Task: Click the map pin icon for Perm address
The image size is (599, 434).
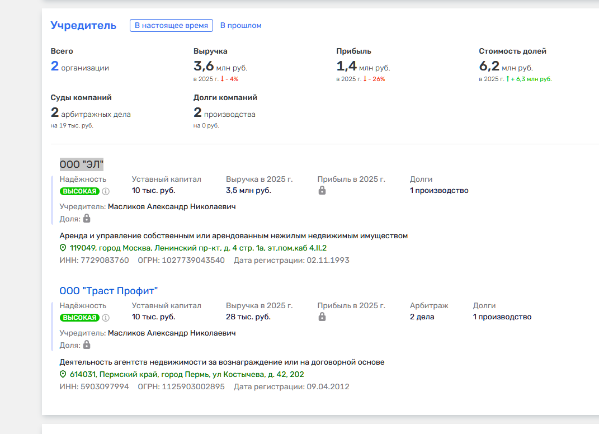Action: tap(63, 374)
